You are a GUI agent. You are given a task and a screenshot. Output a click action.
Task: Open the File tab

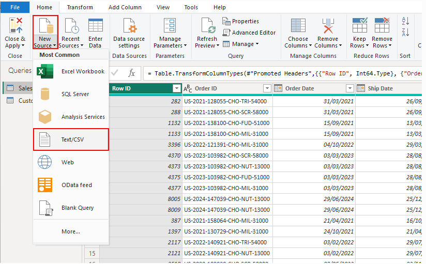15,7
